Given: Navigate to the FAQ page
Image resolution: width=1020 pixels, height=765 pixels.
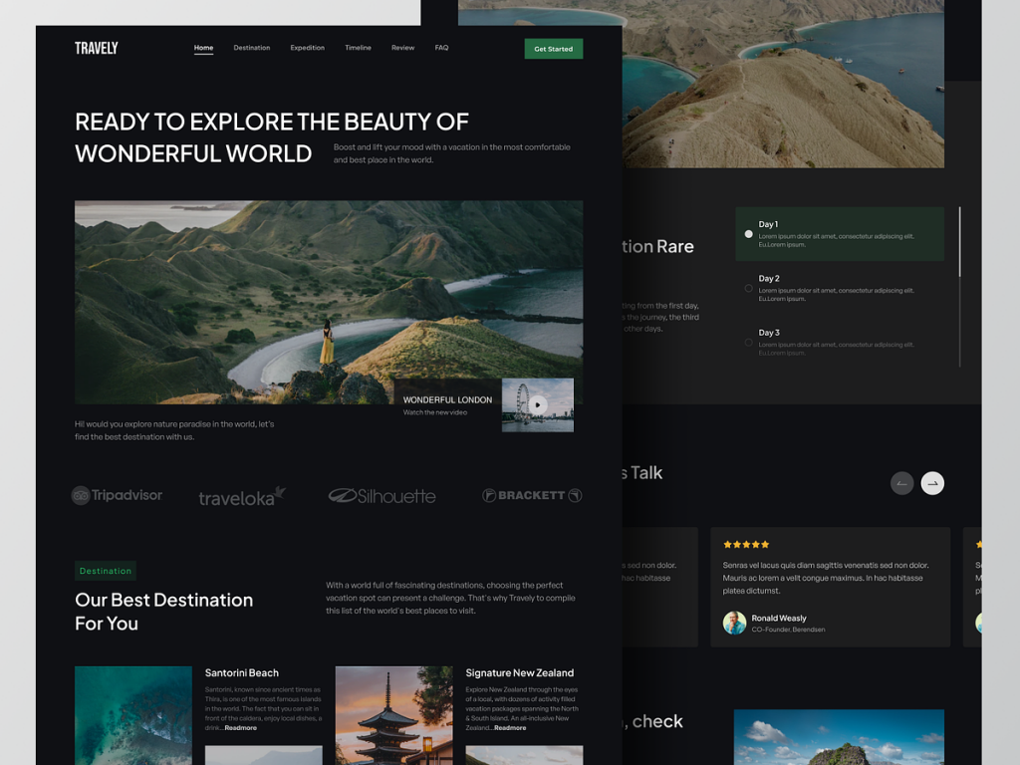Looking at the screenshot, I should pyautogui.click(x=441, y=48).
